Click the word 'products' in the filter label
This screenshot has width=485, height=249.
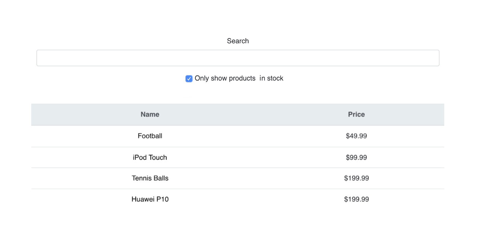242,78
